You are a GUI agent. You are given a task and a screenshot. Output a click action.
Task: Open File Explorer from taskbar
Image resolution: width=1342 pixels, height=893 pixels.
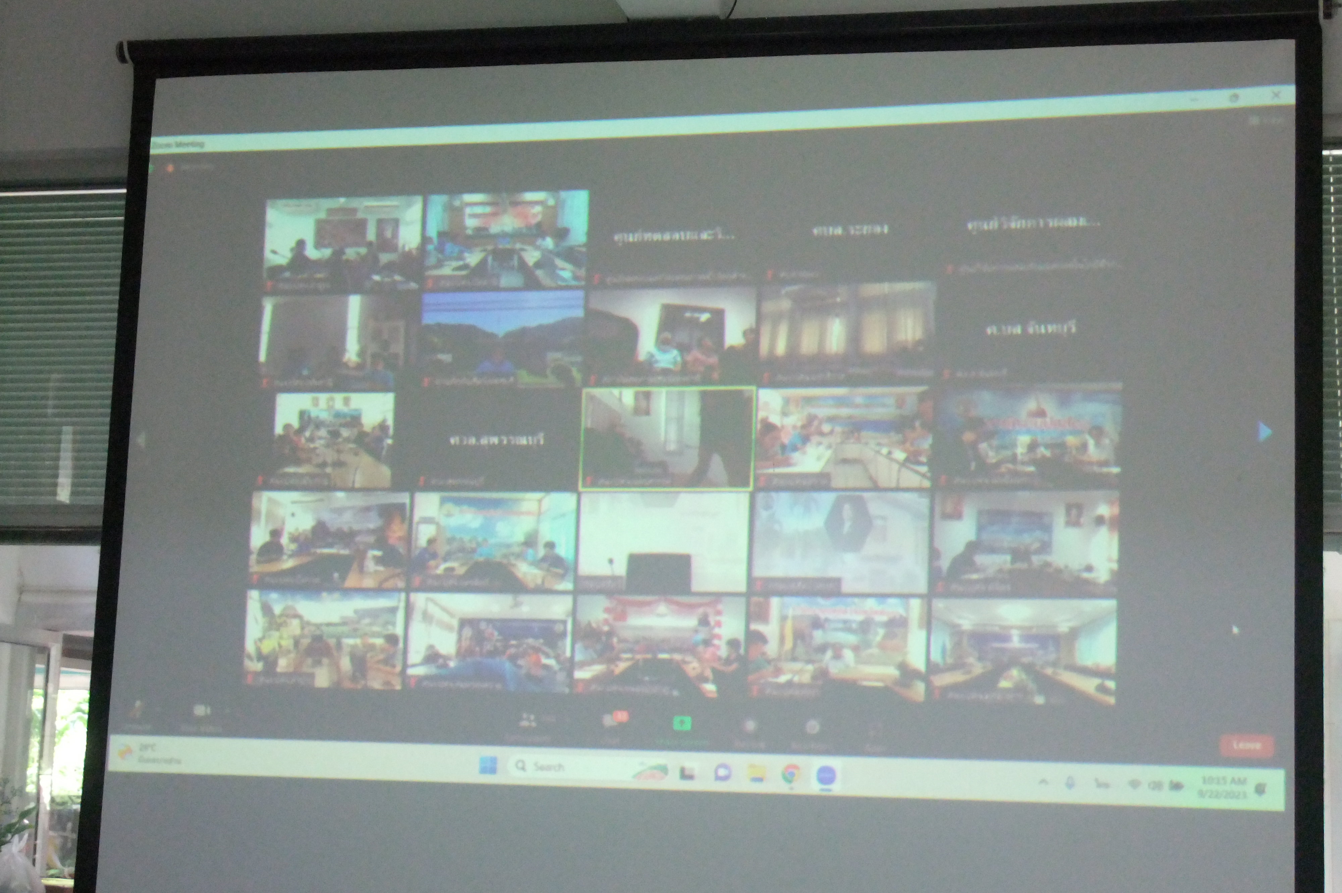757,773
